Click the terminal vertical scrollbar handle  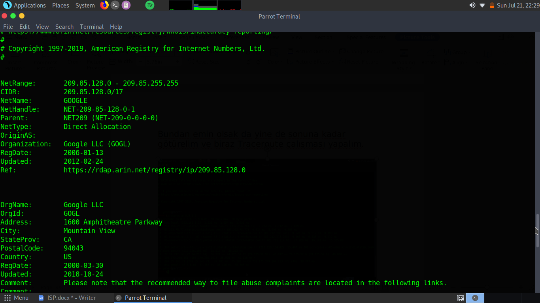pyautogui.click(x=537, y=230)
